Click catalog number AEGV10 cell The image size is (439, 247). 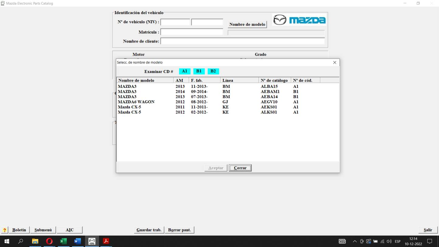click(269, 102)
